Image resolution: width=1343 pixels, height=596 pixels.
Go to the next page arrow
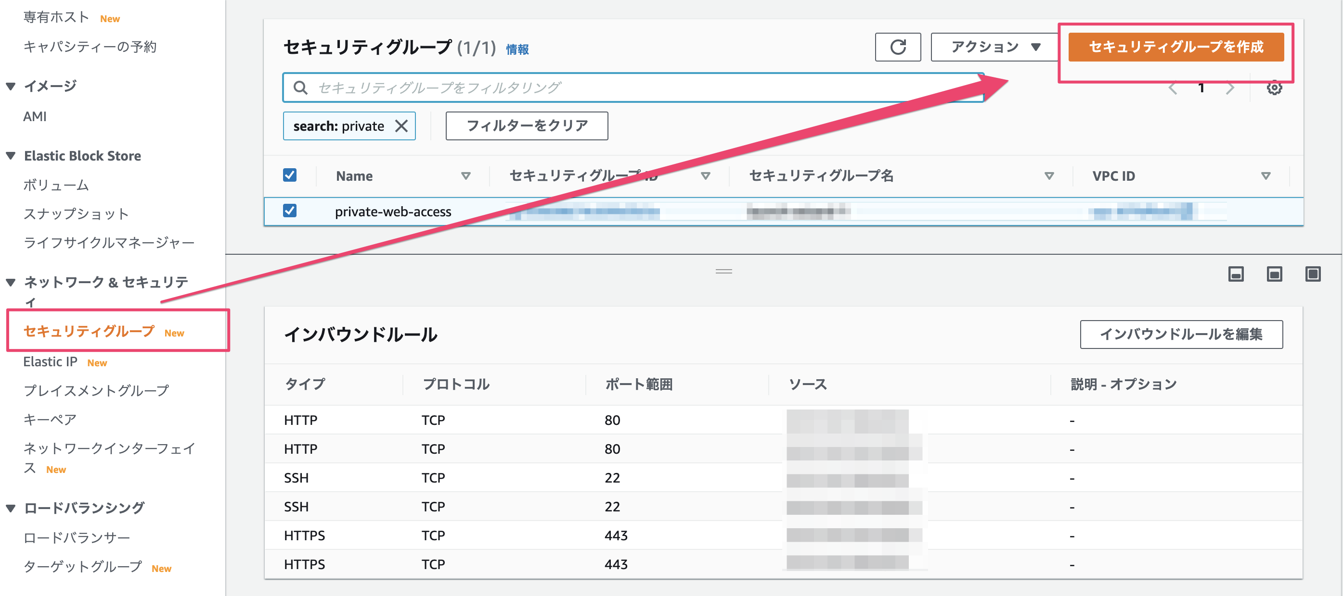(x=1230, y=88)
